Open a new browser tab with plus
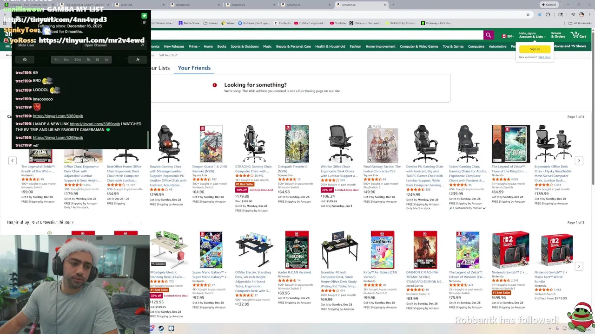This screenshot has height=334, width=595. pos(393,5)
